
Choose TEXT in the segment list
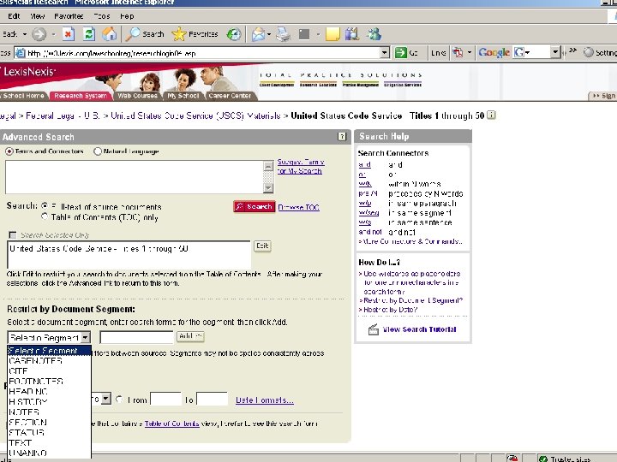click(49, 442)
